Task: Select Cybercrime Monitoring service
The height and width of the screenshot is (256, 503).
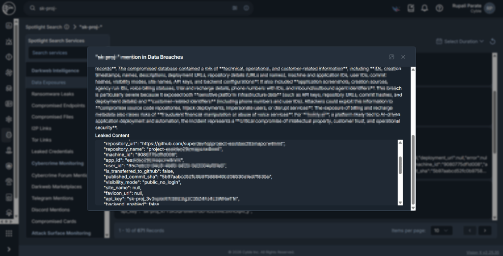Action: click(57, 163)
